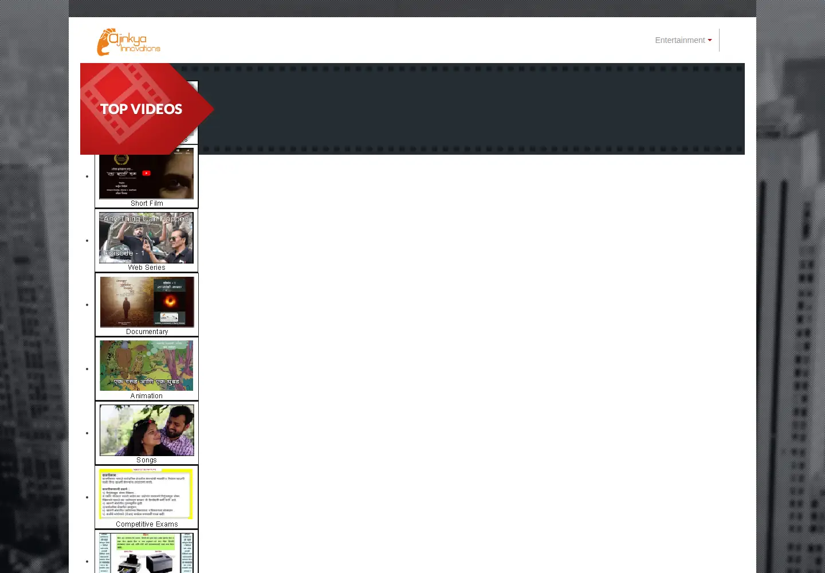
Task: Click the Animation label
Action: pos(147,396)
